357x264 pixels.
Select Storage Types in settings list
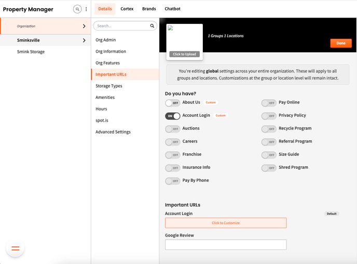109,86
